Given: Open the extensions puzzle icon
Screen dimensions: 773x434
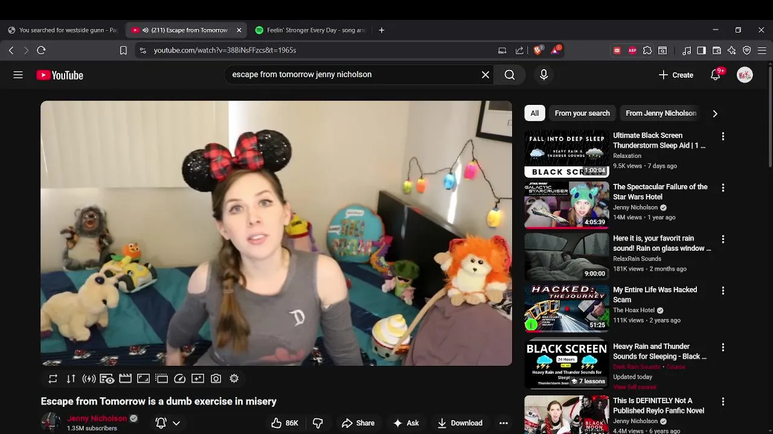Looking at the screenshot, I should 647,51.
